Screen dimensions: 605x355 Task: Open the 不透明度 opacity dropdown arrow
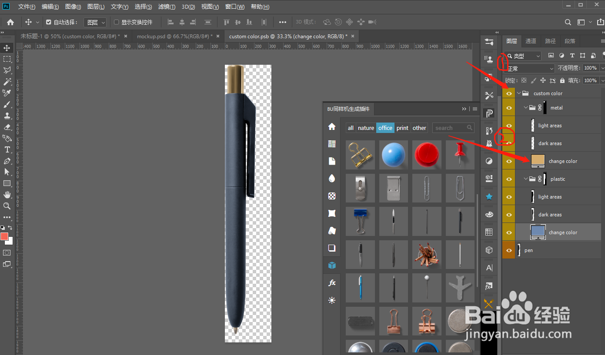point(602,68)
